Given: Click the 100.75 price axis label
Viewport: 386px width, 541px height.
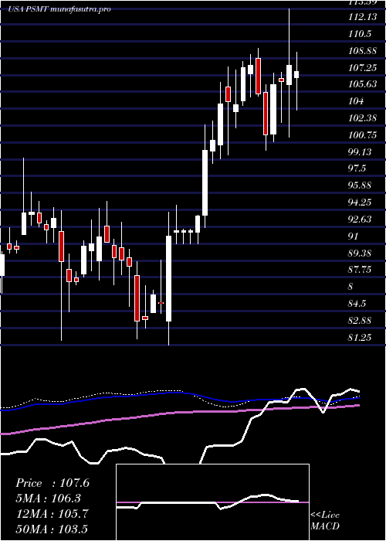Looking at the screenshot, I should pos(362,135).
